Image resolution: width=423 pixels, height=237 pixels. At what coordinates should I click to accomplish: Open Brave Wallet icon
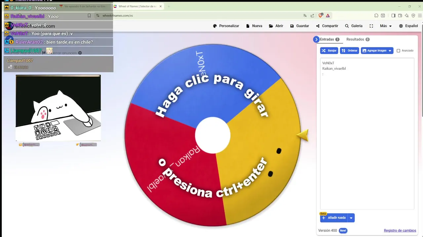400,15
